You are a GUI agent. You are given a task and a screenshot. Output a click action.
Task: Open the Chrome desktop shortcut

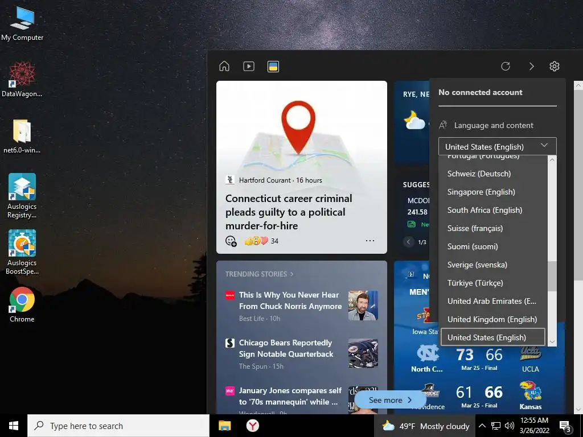(x=22, y=305)
